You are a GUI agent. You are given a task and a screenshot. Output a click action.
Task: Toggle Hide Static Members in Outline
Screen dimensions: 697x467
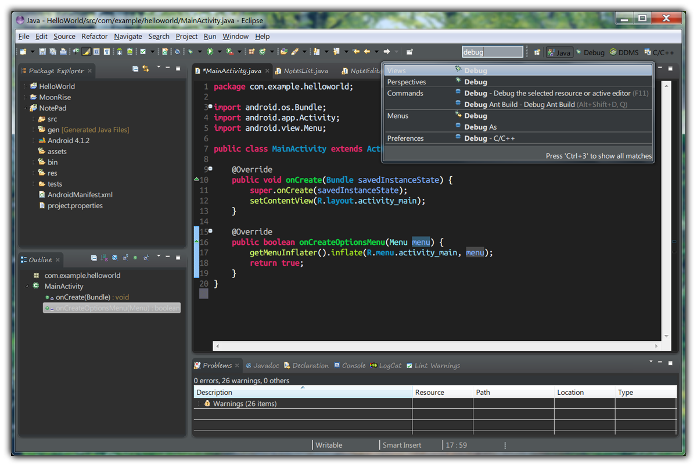coord(125,258)
